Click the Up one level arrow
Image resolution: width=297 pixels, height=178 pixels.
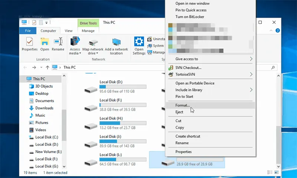pyautogui.click(x=48, y=68)
